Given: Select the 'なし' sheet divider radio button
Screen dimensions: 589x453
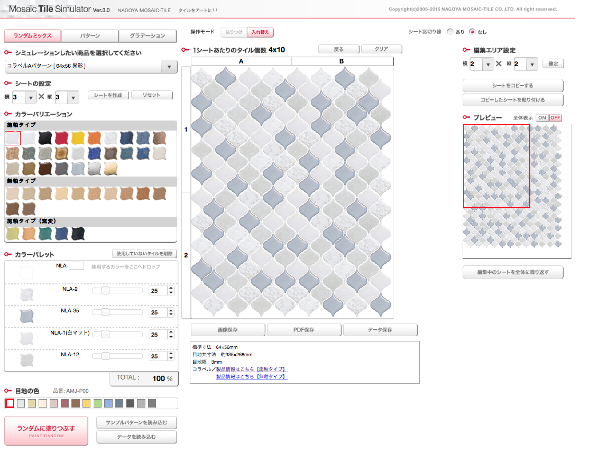Looking at the screenshot, I should pyautogui.click(x=472, y=32).
